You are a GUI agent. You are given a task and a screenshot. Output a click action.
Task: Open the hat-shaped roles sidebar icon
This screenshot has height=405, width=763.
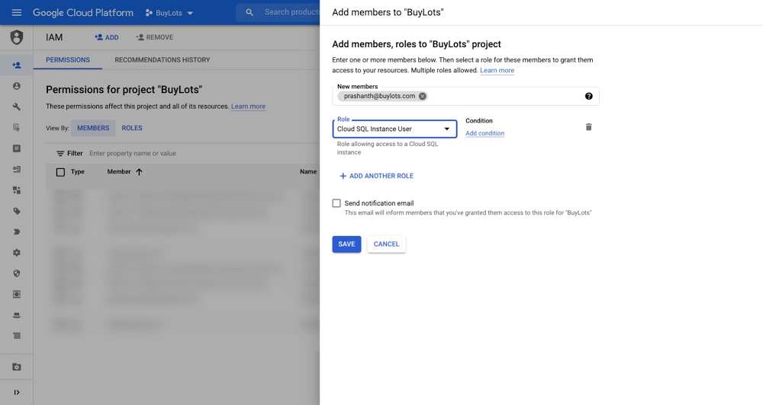(x=17, y=315)
